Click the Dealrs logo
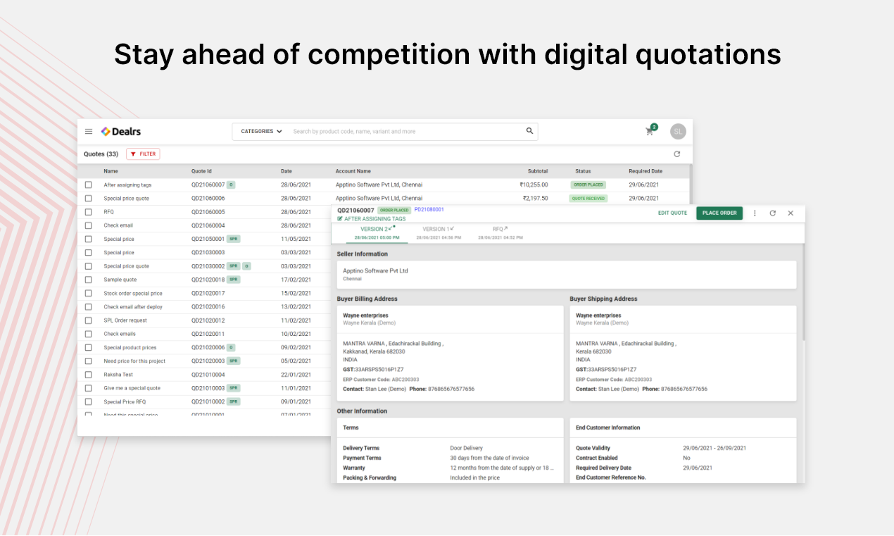The image size is (894, 536). pyautogui.click(x=121, y=131)
